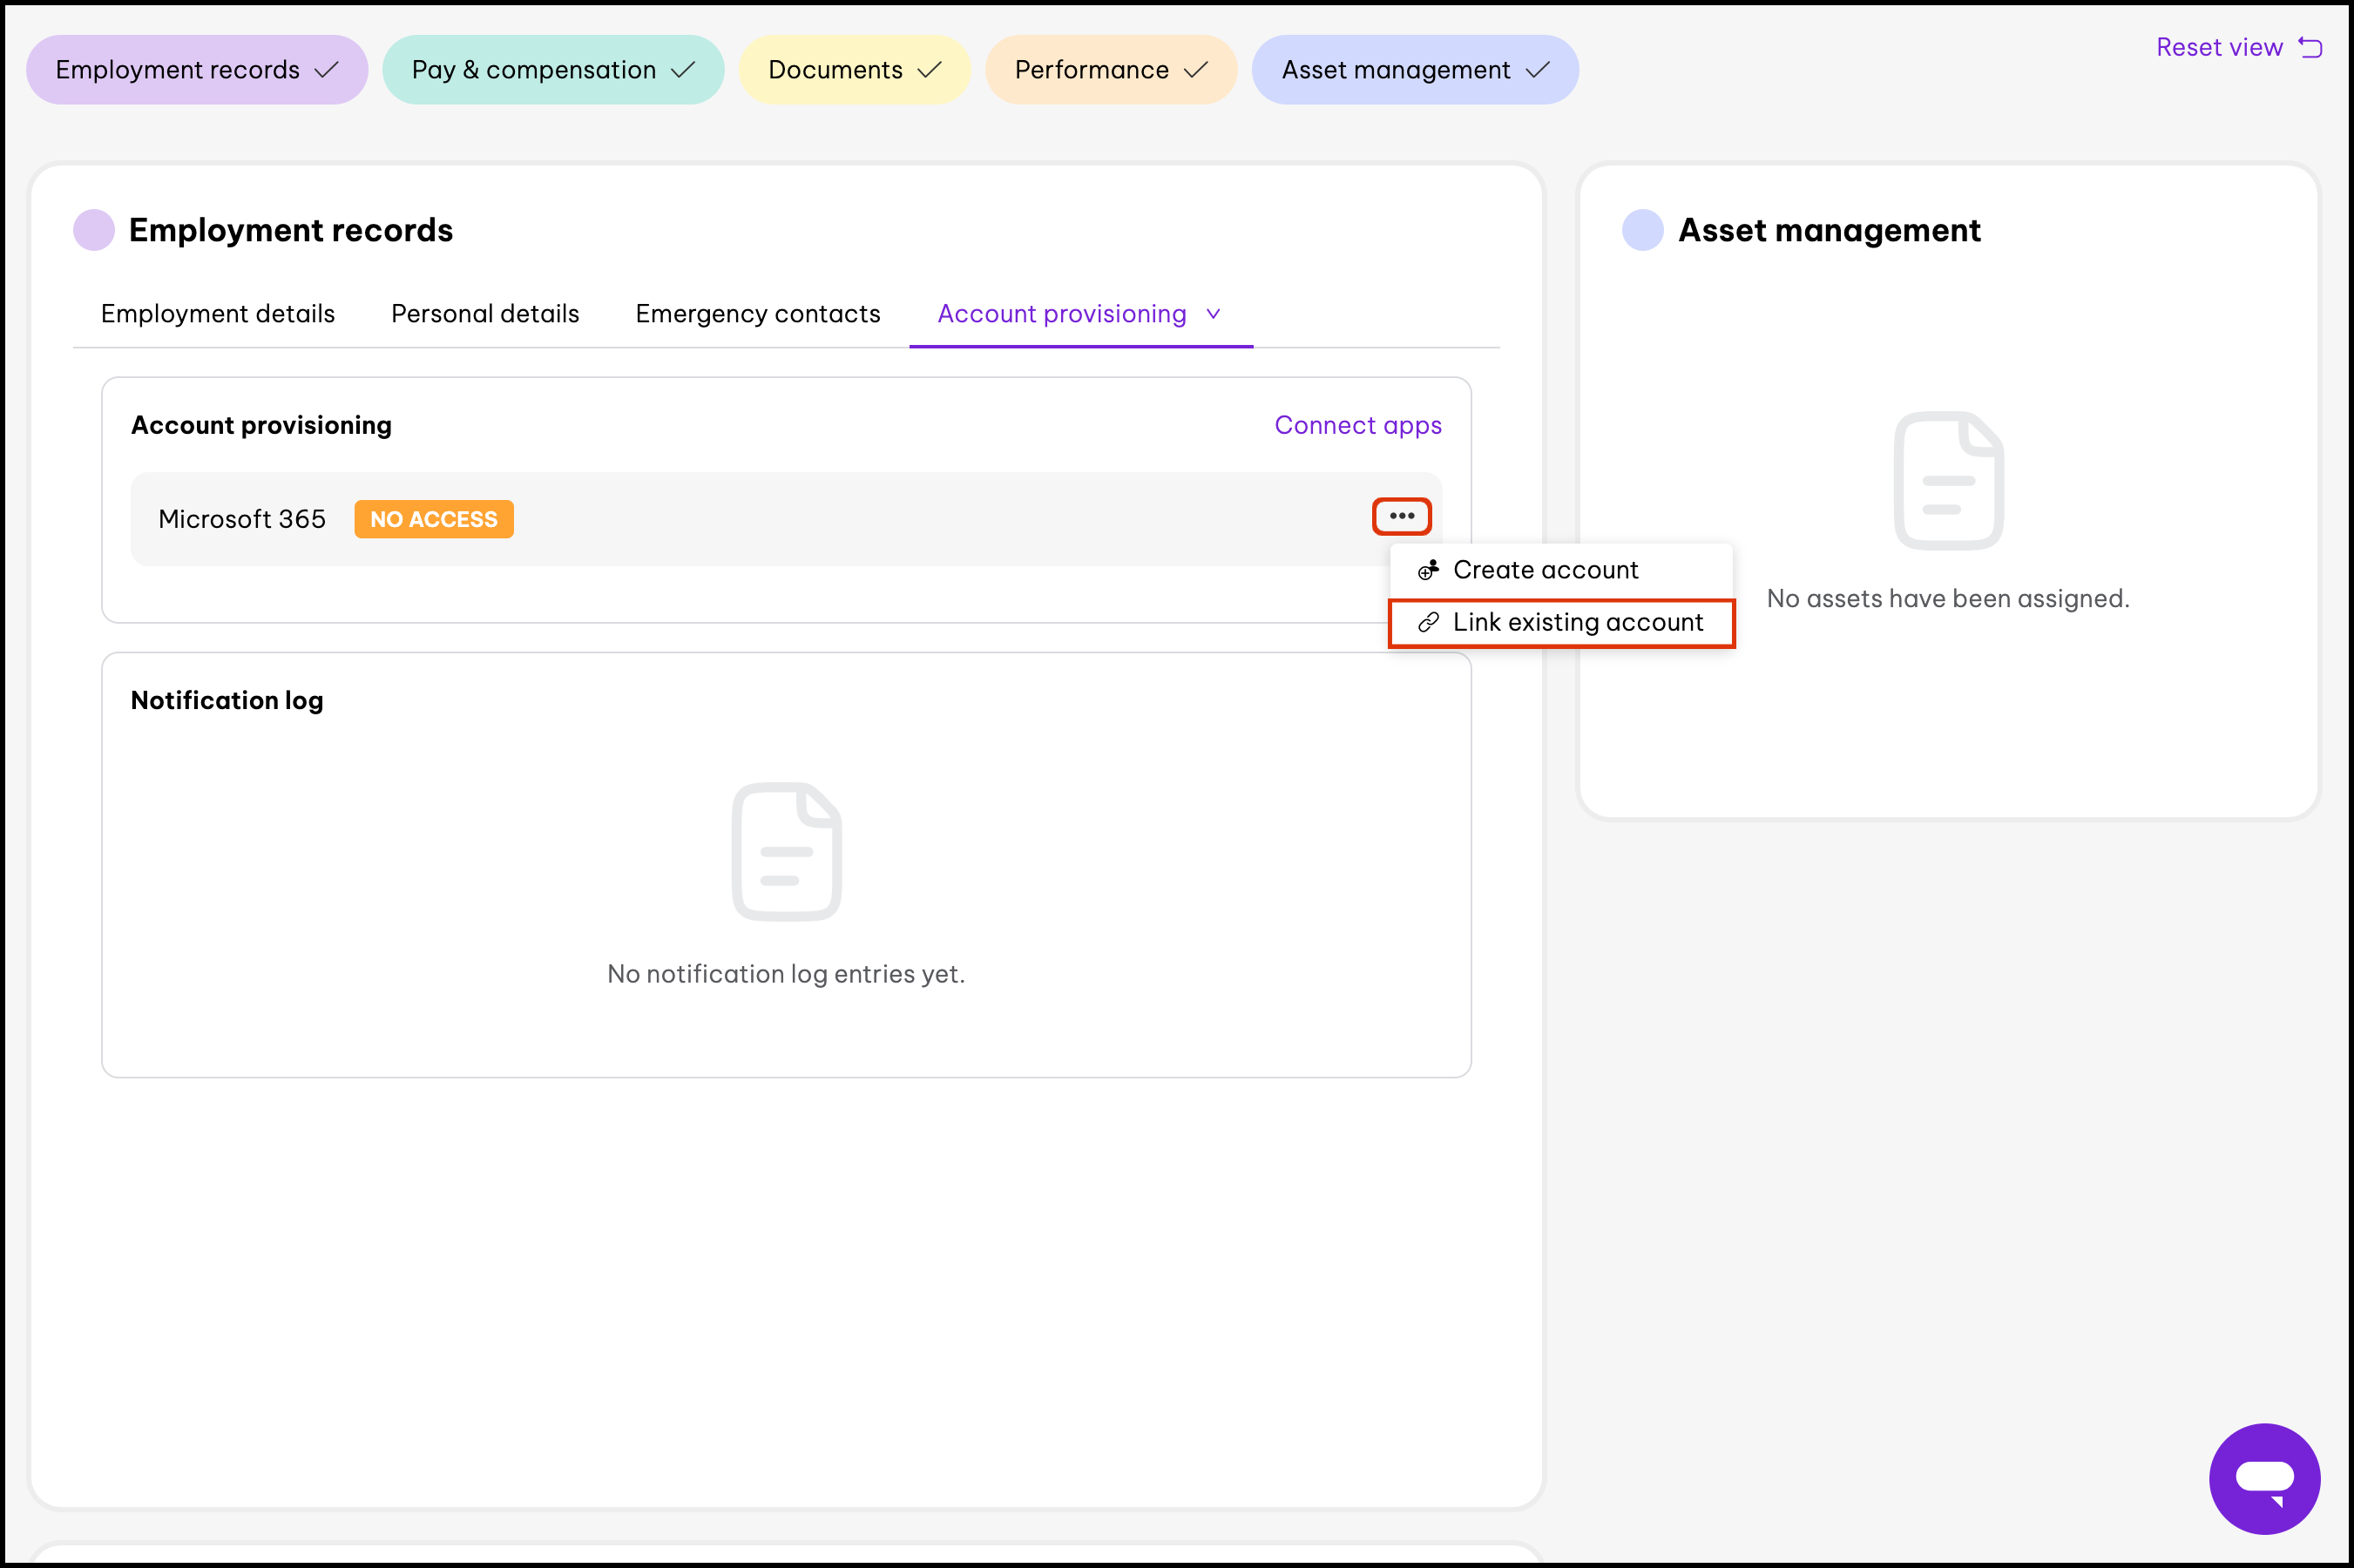Expand the Account provisioning tab chevron
Viewport: 2354px width, 1568px height.
[1213, 314]
